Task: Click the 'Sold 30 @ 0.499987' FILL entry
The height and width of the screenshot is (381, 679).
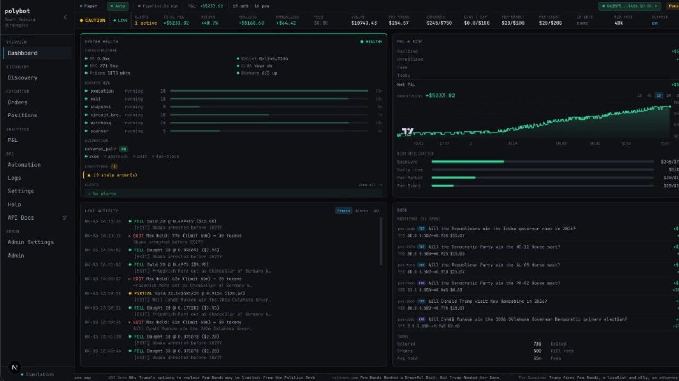Action: point(231,224)
